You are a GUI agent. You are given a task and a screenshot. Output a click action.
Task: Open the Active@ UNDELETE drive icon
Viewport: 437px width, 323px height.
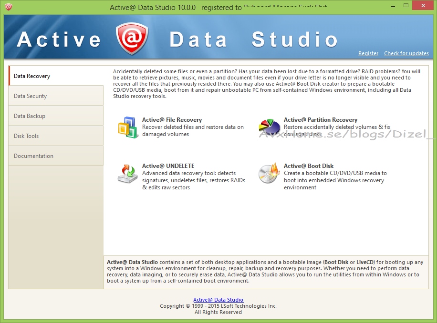point(127,174)
